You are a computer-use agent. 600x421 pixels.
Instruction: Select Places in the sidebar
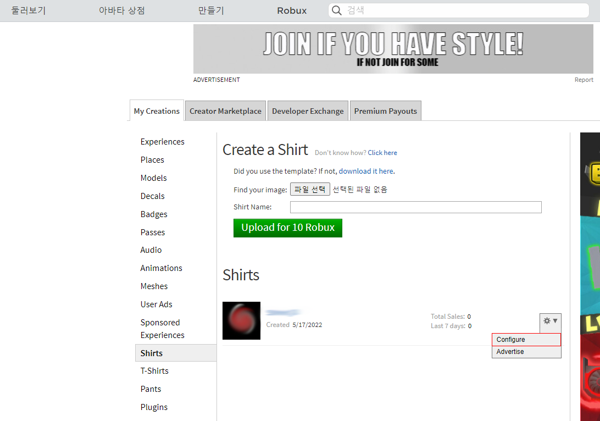pyautogui.click(x=152, y=159)
